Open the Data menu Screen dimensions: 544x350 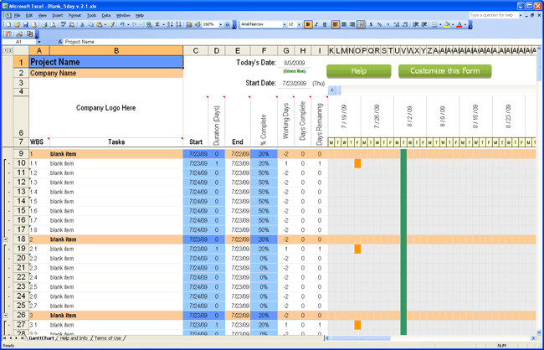point(106,15)
